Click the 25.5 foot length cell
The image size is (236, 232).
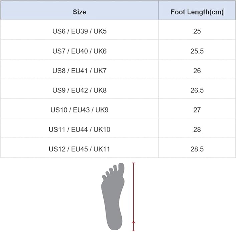coord(197,51)
